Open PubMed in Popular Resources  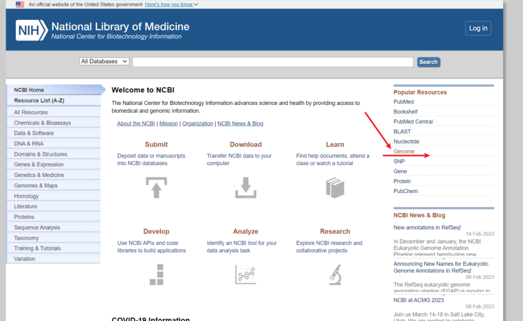[x=403, y=102]
